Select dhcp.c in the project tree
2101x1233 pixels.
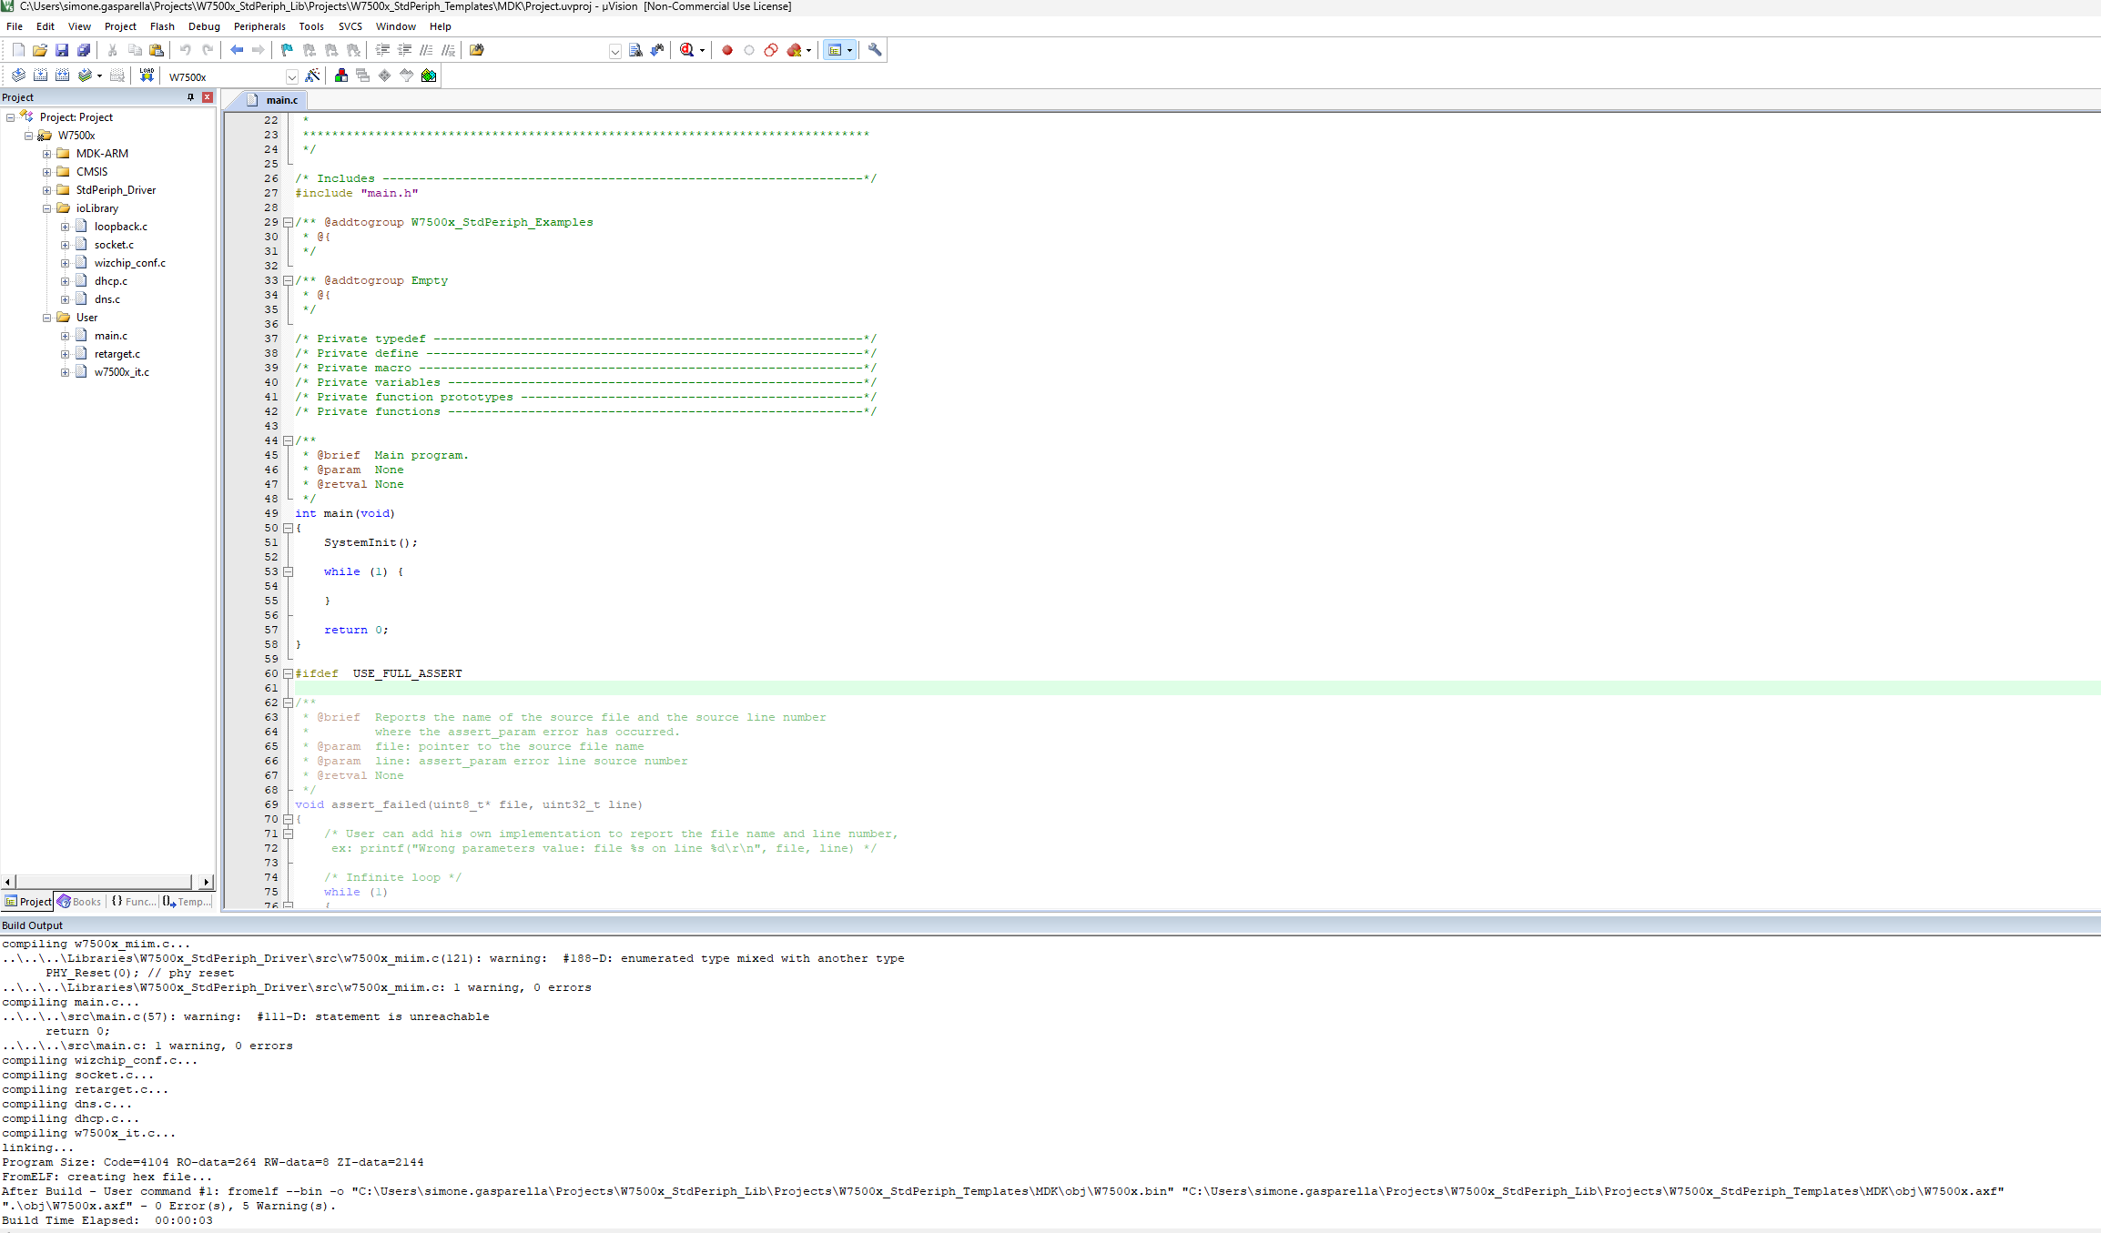coord(110,281)
